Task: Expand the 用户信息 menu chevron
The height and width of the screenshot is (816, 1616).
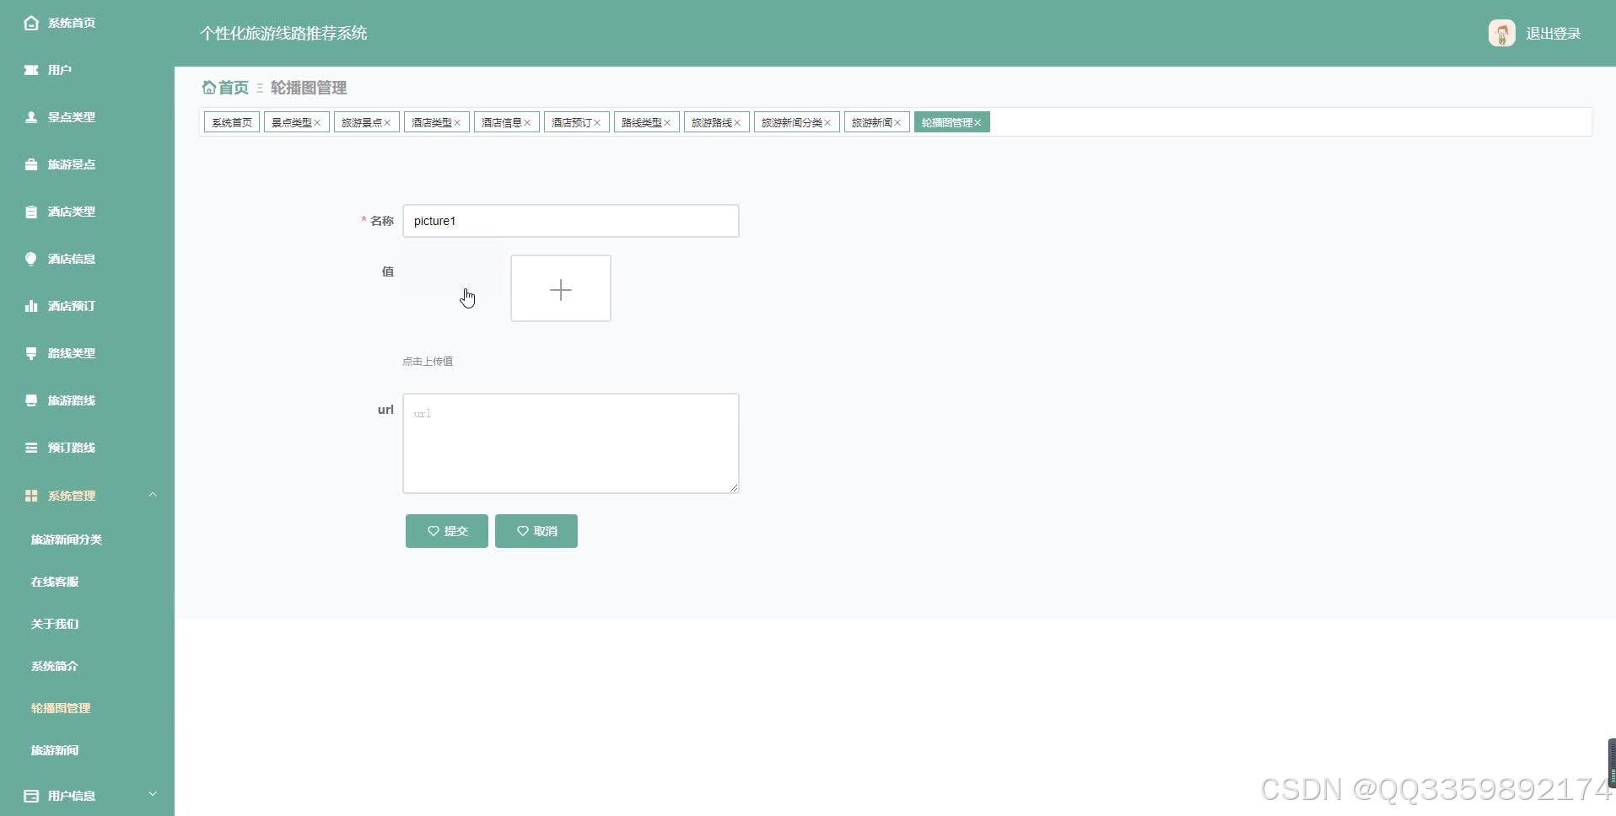Action: point(153,794)
